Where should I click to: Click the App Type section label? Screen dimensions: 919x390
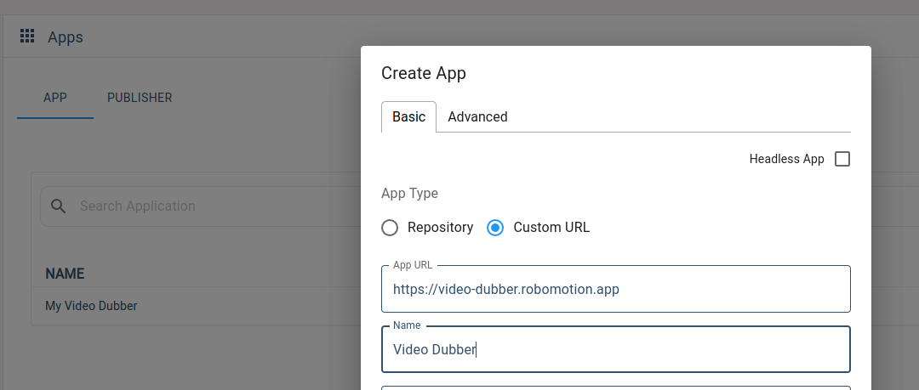click(x=409, y=193)
